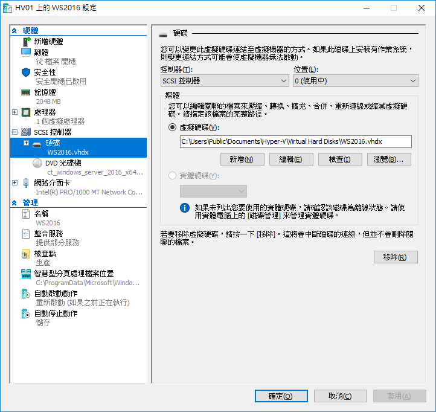The image size is (436, 412).
Task: Click the 處理器 processor icon
Action: point(26,112)
